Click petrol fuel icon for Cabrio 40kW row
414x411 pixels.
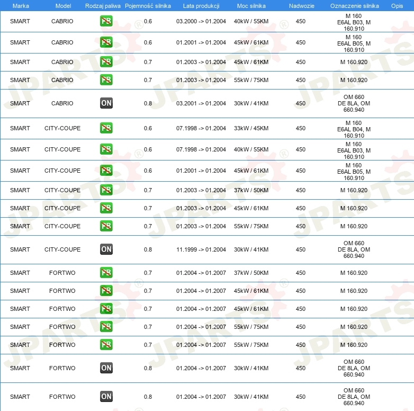click(x=106, y=21)
